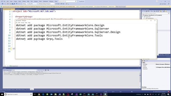Image resolution: width=171 pixels, height=96 pixels.
Task: Open the Multiple Startup Projects dropdown
Action: click(x=46, y=4)
